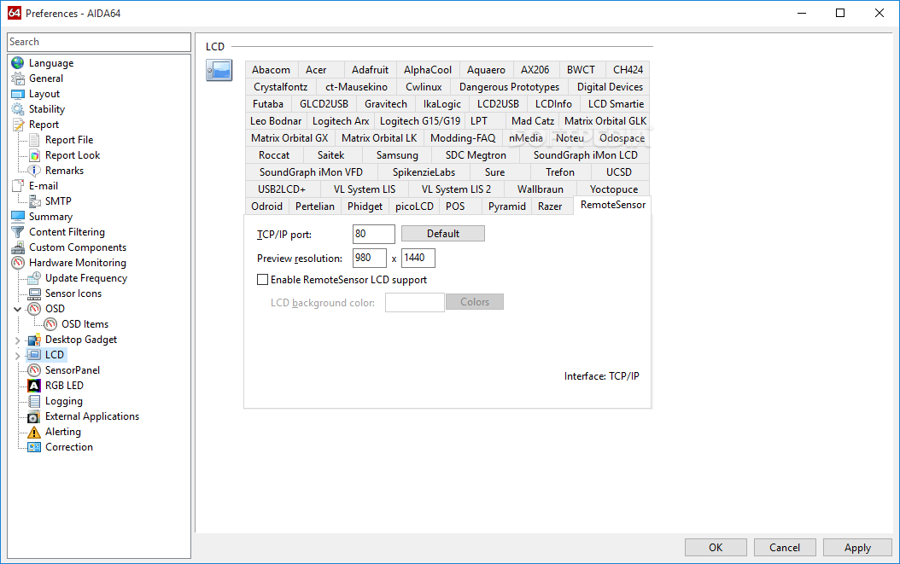Click the Correction icon
Screen dimensions: 900x564
[34, 447]
